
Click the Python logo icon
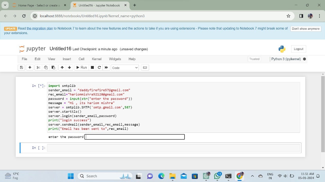tap(282, 49)
